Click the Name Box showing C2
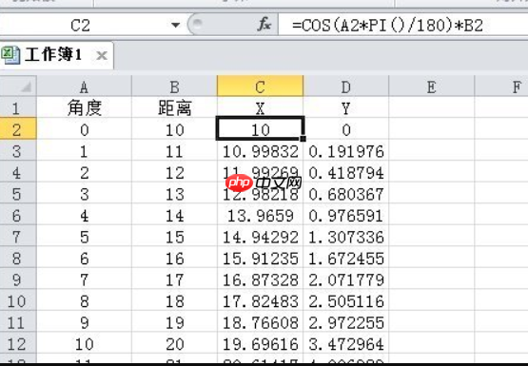The width and height of the screenshot is (528, 366). pyautogui.click(x=80, y=26)
